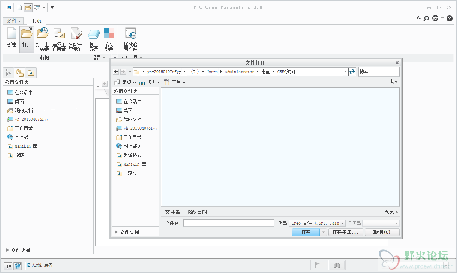
Task: Open the Tools (工具) menu in dialog
Action: 175,82
